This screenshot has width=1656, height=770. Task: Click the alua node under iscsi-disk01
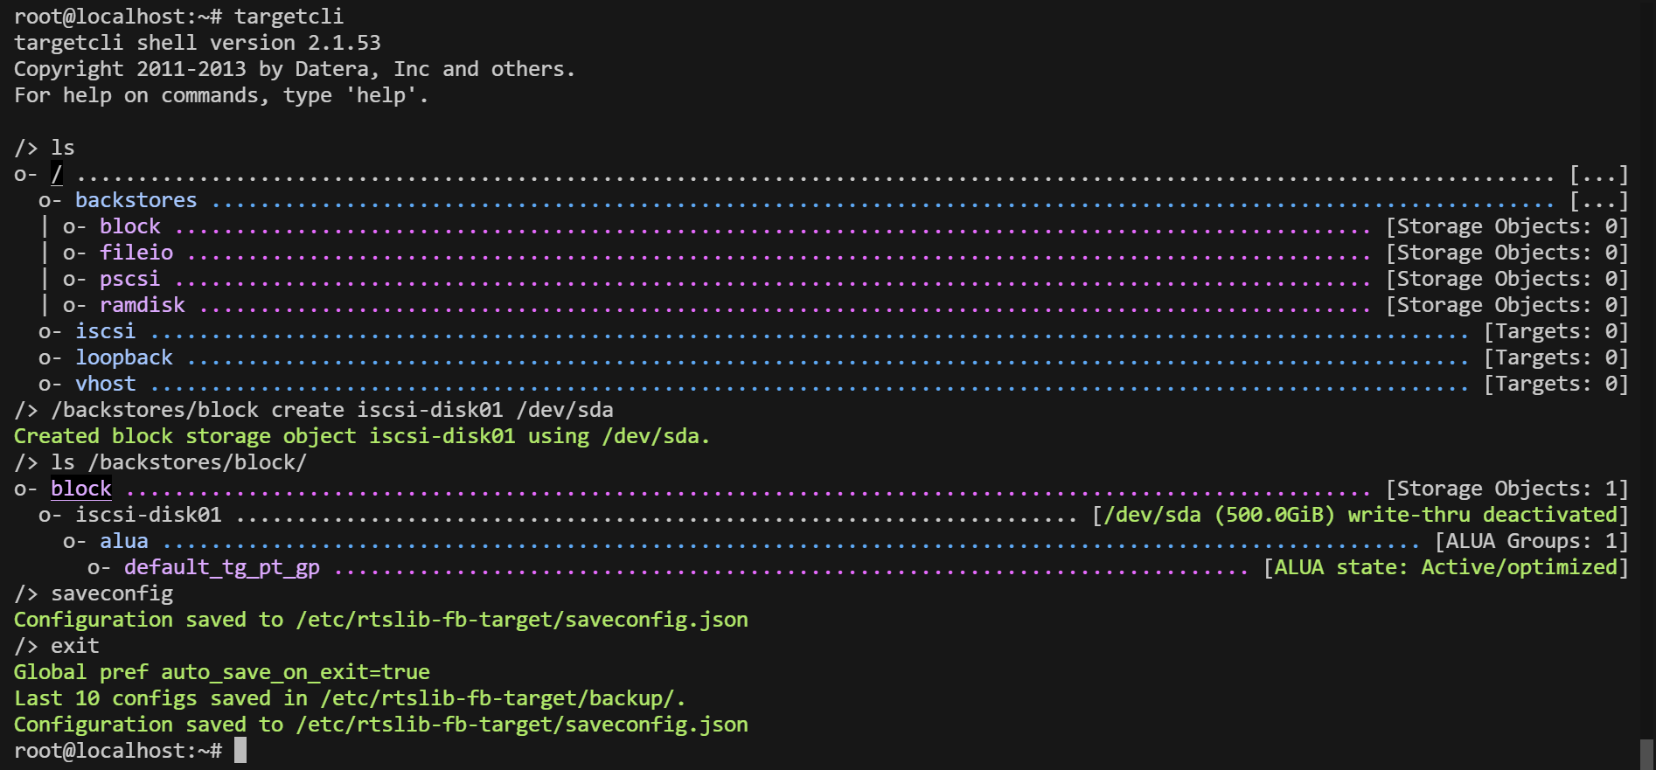coord(123,541)
